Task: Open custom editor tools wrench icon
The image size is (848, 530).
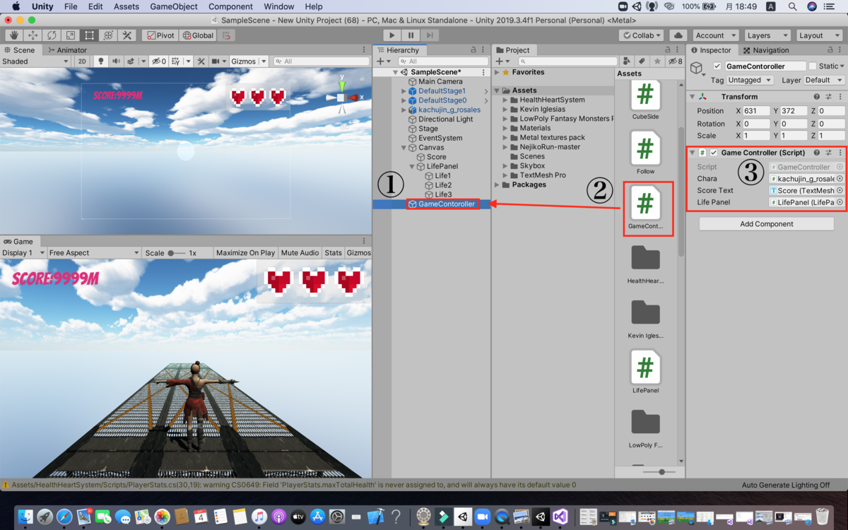Action: tap(127, 35)
